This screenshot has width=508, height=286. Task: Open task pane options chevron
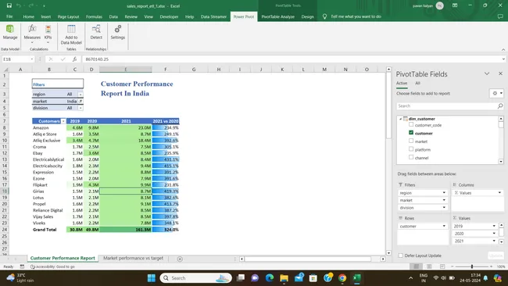tap(487, 73)
